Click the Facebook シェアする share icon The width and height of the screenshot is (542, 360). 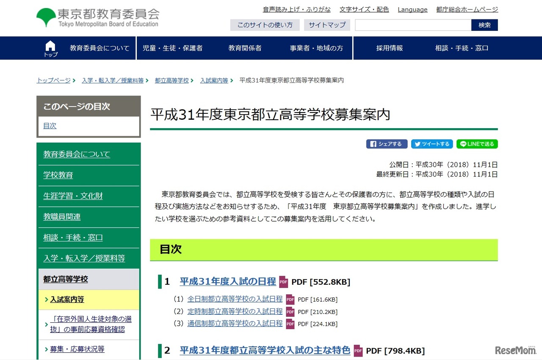tap(386, 144)
